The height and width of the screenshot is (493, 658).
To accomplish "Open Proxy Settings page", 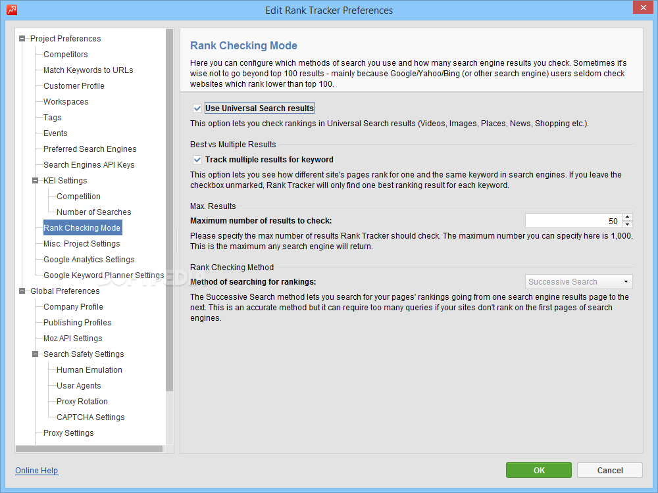I will point(68,433).
